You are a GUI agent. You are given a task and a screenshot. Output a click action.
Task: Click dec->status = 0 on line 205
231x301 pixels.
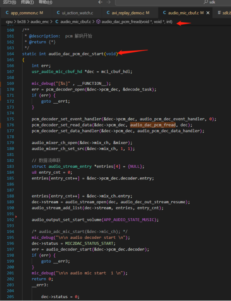pos(60,297)
